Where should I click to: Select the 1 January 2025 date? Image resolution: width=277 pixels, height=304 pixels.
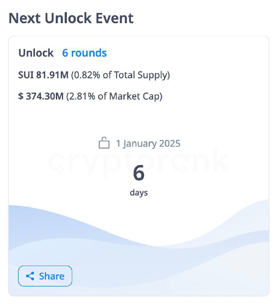(x=148, y=144)
